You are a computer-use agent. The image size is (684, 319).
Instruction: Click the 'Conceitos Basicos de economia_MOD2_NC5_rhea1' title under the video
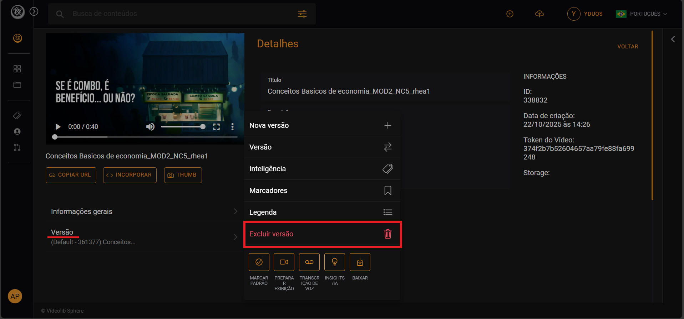(127, 156)
